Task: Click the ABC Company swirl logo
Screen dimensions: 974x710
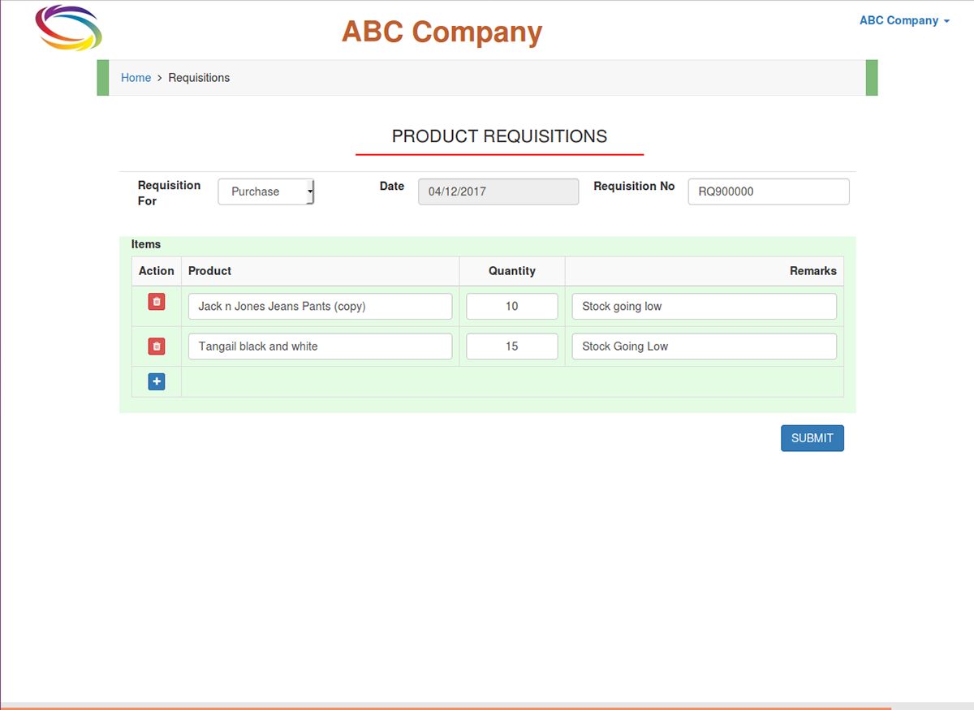Action: [x=68, y=28]
